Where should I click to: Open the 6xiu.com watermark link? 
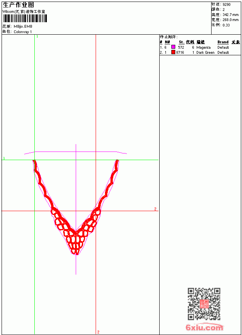point(204,327)
